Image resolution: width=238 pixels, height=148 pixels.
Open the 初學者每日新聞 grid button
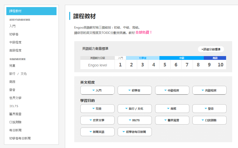click(135, 132)
